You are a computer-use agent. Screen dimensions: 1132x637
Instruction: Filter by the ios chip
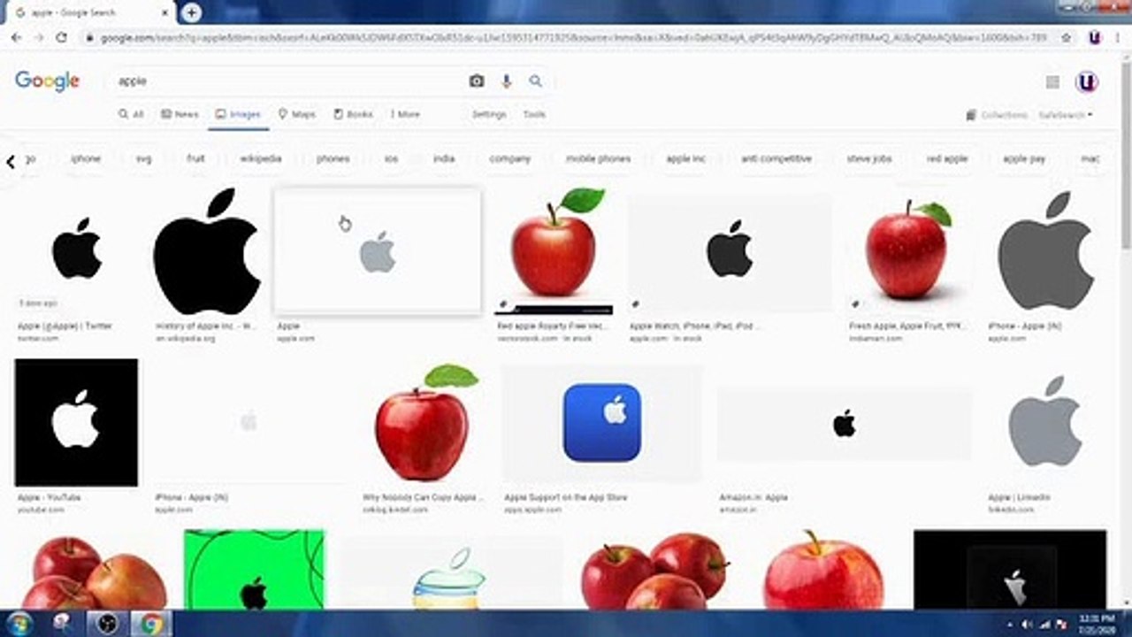click(392, 159)
